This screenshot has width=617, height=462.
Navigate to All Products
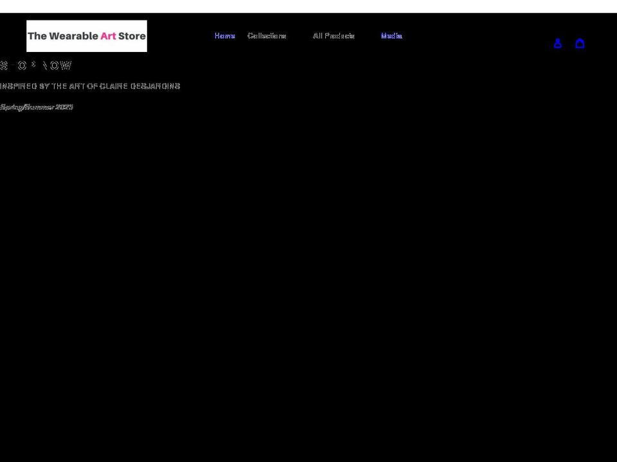[x=333, y=36]
